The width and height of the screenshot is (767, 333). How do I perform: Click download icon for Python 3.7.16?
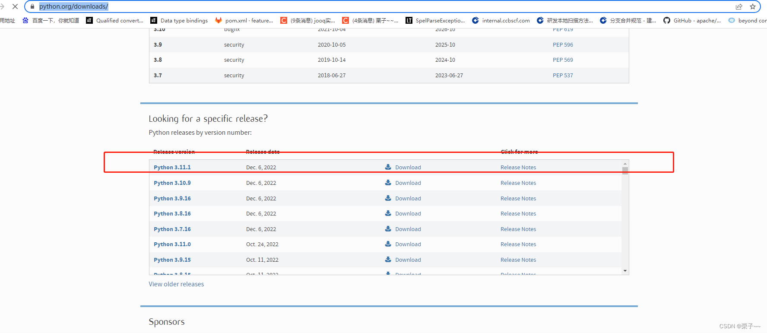pos(388,228)
